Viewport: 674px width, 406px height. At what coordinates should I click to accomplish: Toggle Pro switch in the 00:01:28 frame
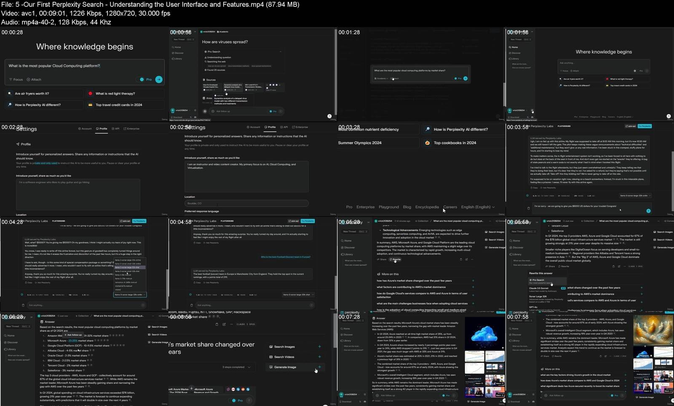[456, 78]
